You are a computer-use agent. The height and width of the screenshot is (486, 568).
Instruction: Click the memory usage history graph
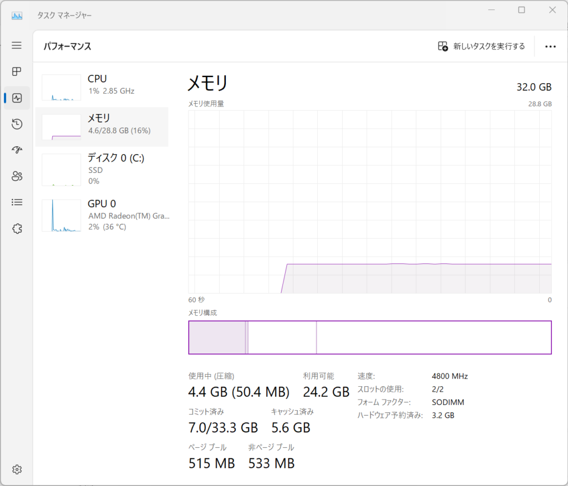pos(370,202)
